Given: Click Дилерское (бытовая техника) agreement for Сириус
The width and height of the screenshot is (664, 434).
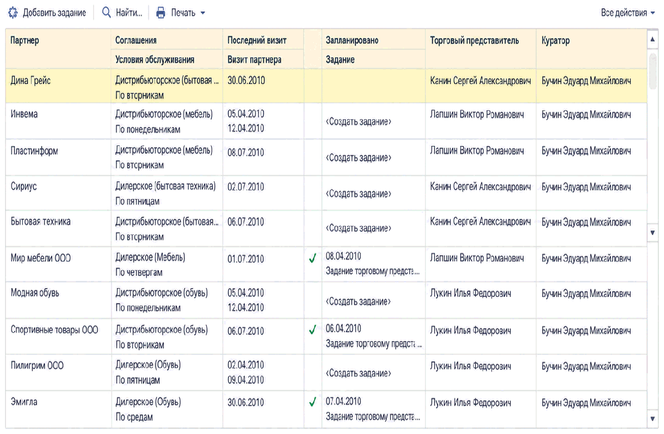Looking at the screenshot, I should point(165,186).
